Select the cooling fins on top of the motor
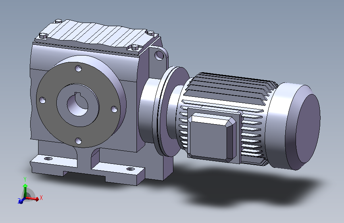Image resolution: width=344 pixels, height=223 pixels. [231, 88]
